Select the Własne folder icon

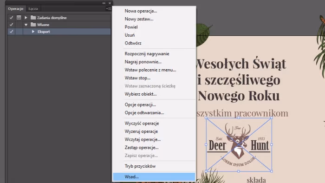pyautogui.click(x=33, y=25)
